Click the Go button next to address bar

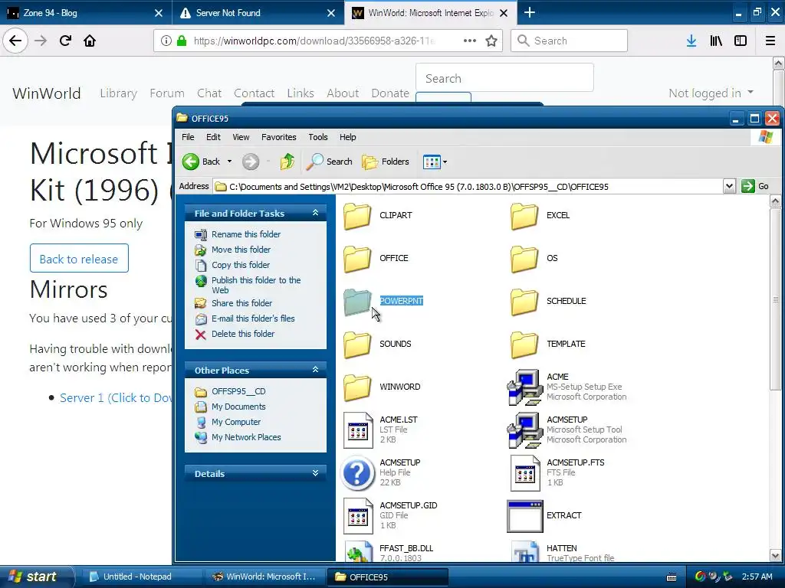[x=755, y=187]
